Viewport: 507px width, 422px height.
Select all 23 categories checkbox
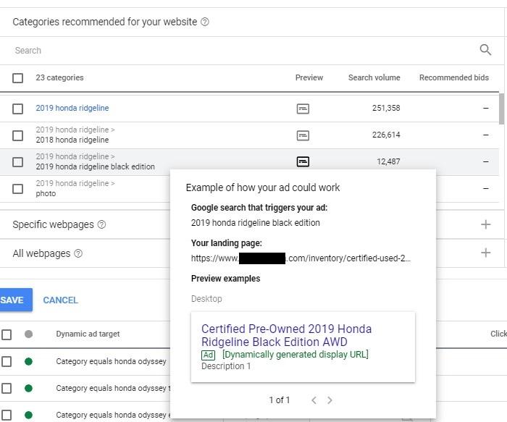tap(18, 78)
